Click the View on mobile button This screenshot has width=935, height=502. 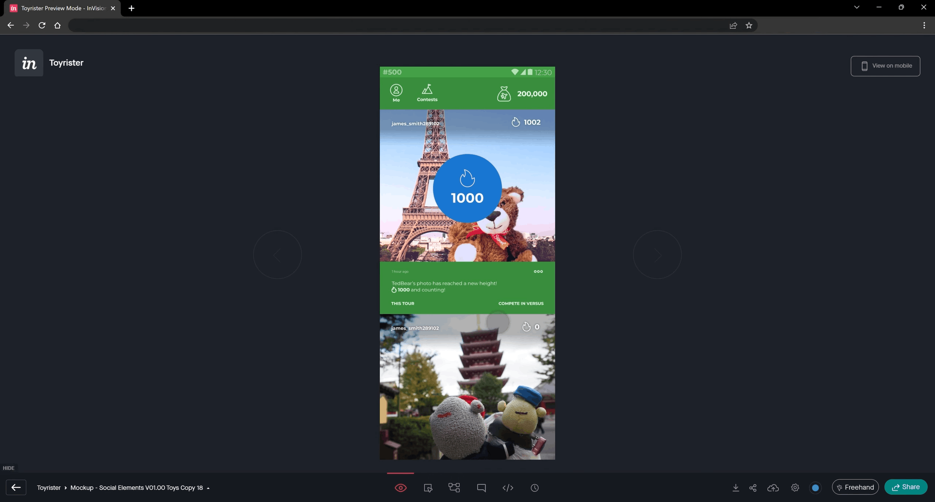click(x=885, y=66)
